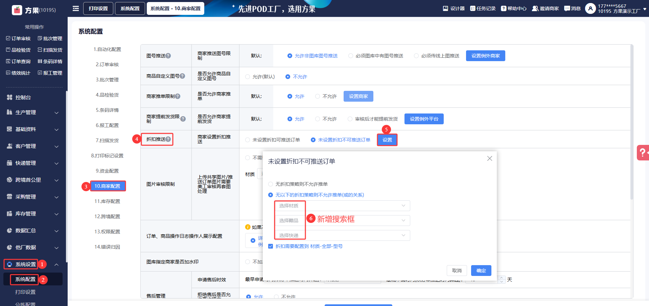This screenshot has height=306, width=649.
Task: Click the 邀请商家 invite merchant icon
Action: [x=535, y=8]
